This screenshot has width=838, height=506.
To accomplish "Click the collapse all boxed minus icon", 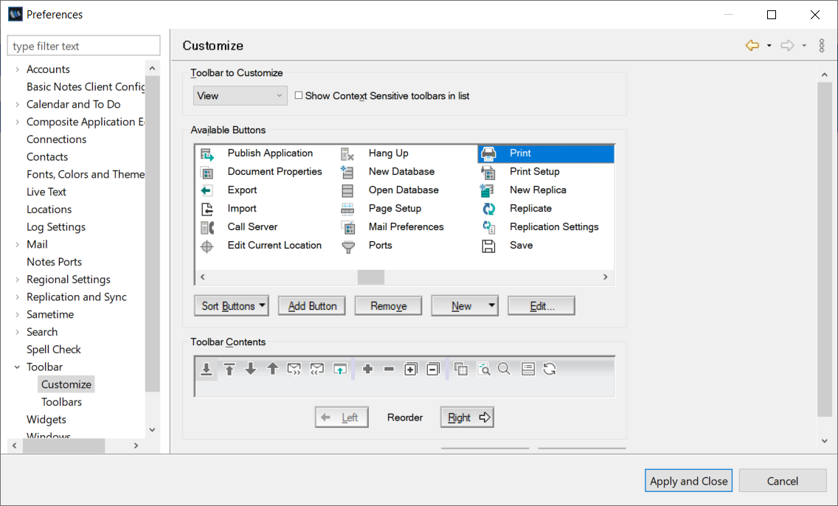I will coord(433,369).
